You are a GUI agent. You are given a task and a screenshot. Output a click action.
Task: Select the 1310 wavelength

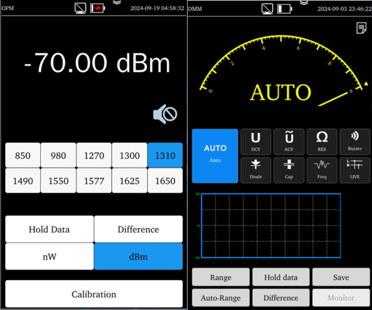coord(165,155)
